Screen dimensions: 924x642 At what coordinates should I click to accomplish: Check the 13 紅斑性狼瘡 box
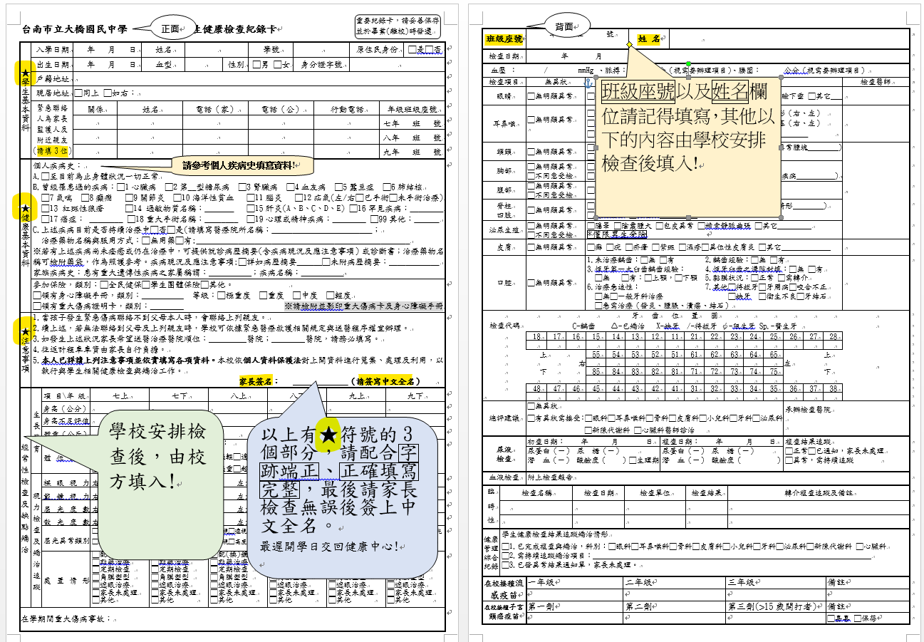pos(46,208)
